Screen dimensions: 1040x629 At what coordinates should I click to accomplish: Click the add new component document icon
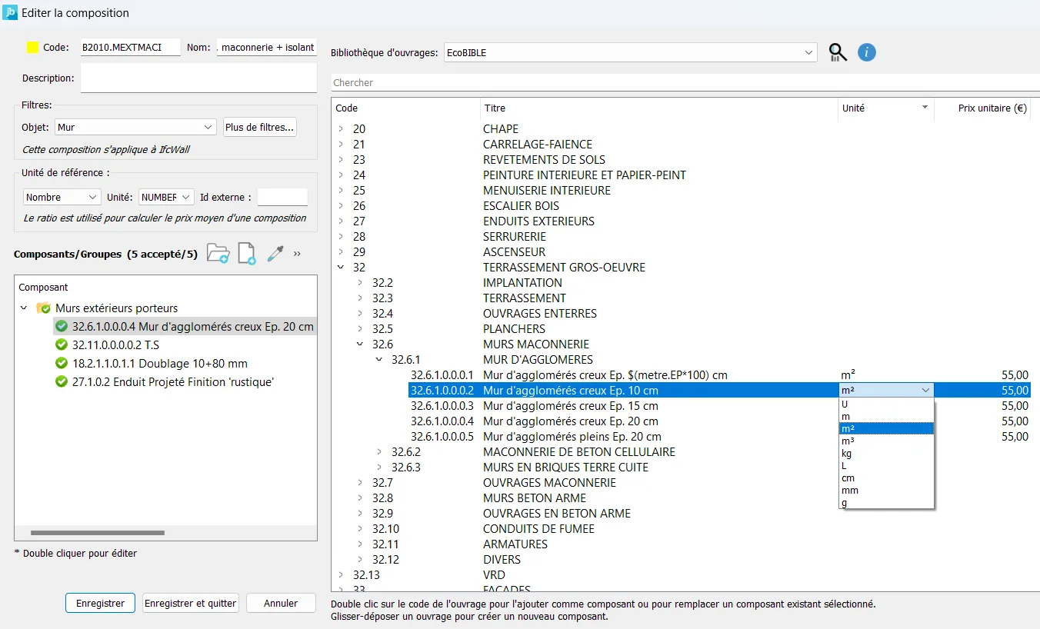pyautogui.click(x=246, y=254)
